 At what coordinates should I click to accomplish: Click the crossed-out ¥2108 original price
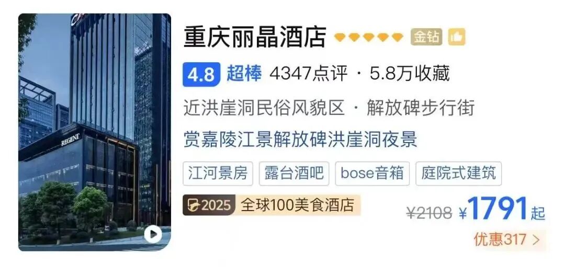(429, 213)
